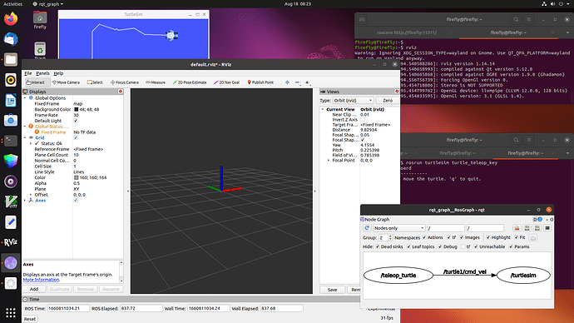Screen dimensions: 574x323
Task: Toggle the Highlight checkbox
Action: (488, 237)
